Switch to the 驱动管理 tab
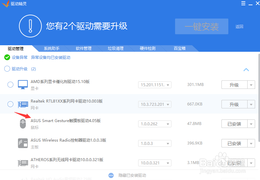Image resolution: width=260 pixels, height=180 pixels. (16, 48)
